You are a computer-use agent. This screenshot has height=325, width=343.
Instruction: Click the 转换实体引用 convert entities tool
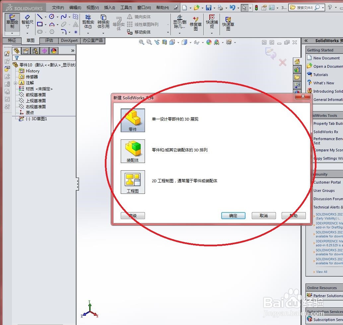pos(103,22)
